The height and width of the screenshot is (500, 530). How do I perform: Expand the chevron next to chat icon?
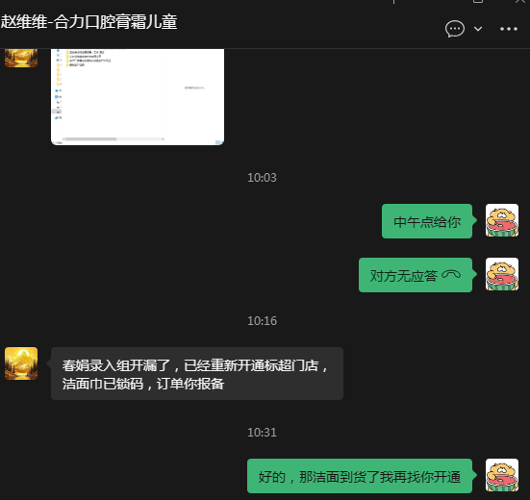click(x=478, y=29)
